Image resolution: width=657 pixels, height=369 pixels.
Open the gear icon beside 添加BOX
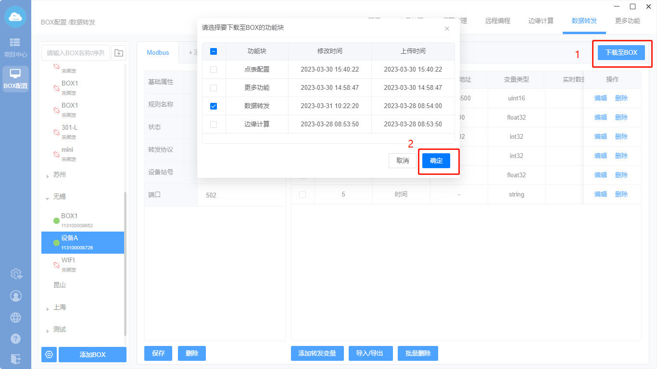click(x=49, y=355)
